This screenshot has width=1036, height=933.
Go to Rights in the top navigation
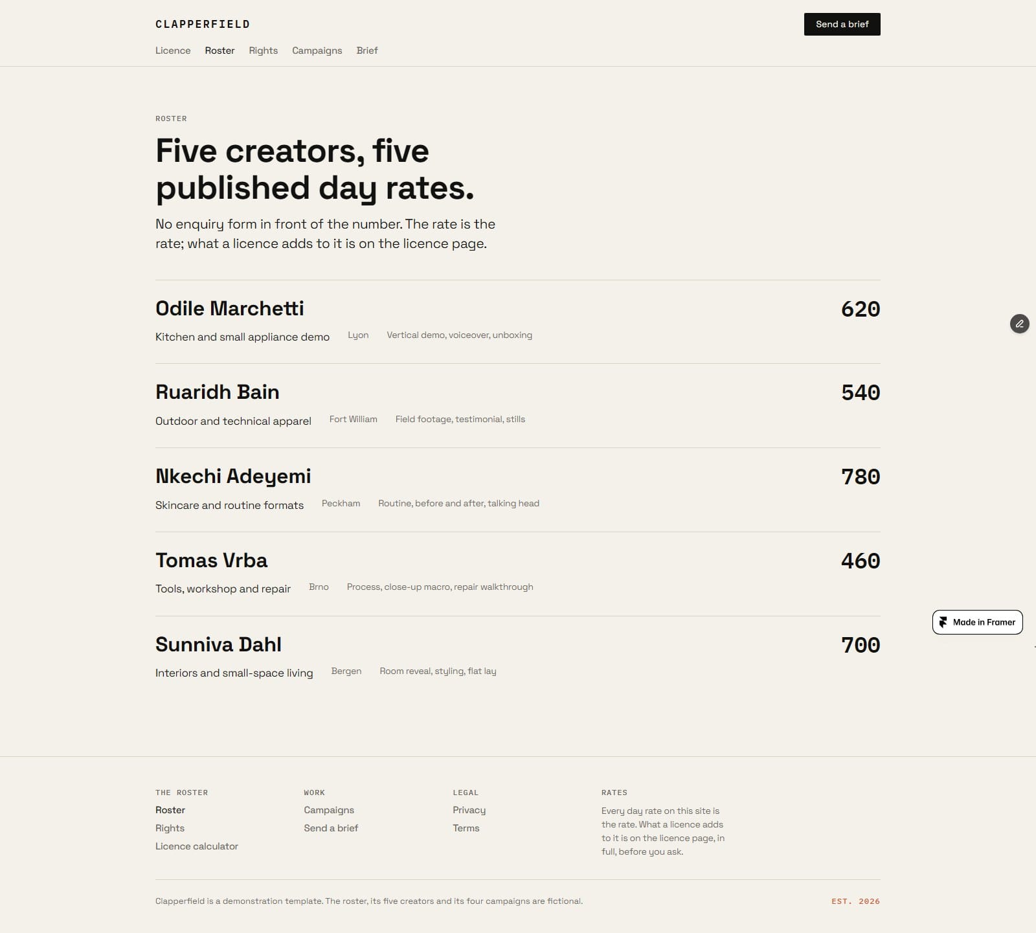click(x=264, y=51)
